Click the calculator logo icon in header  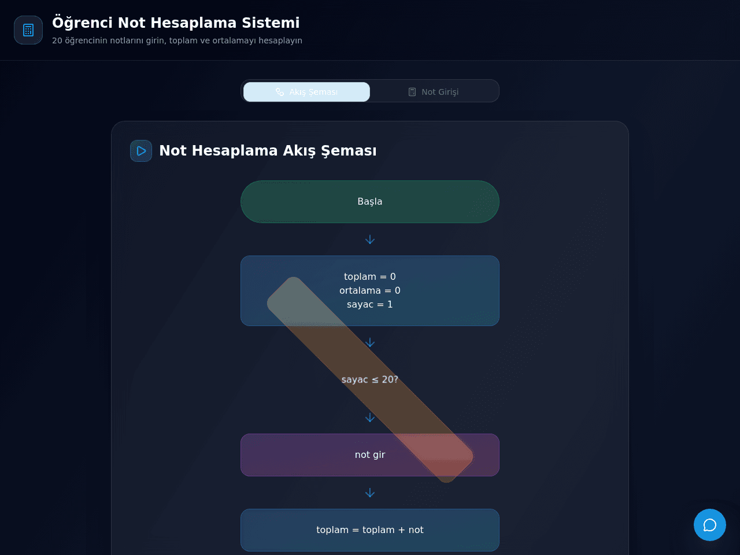(28, 30)
